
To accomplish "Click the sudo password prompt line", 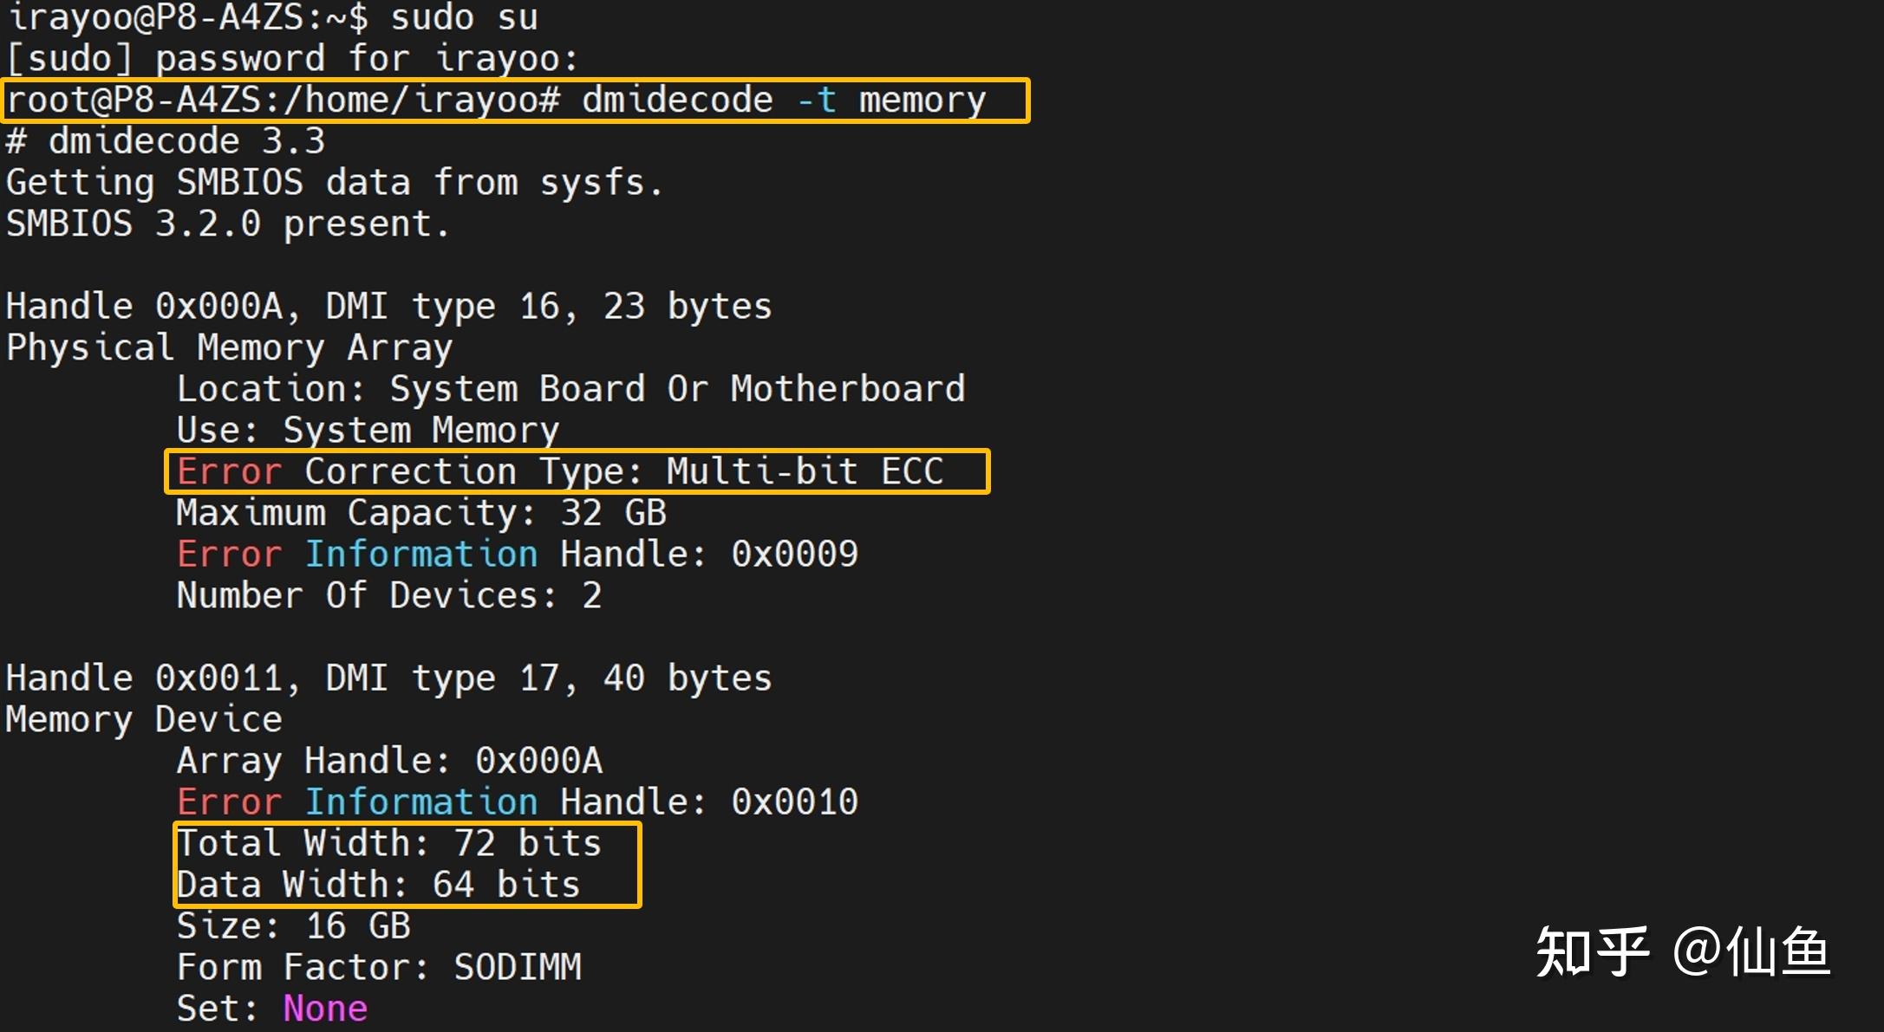I will (292, 59).
